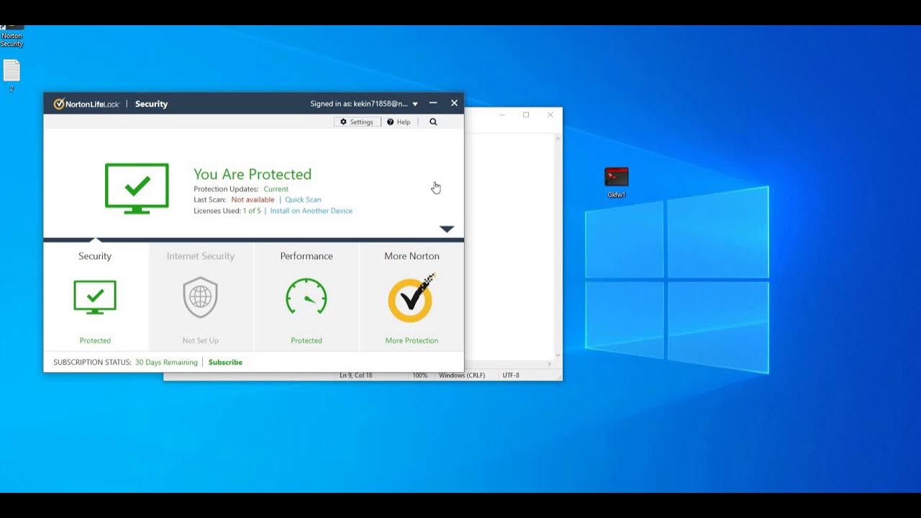This screenshot has height=518, width=921.
Task: Open the More Norton tab
Action: (412, 296)
